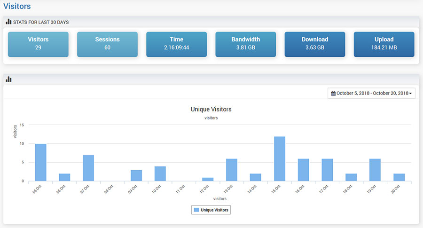Image resolution: width=423 pixels, height=228 pixels.
Task: Click the 05 Oct bar in chart
Action: point(41,163)
